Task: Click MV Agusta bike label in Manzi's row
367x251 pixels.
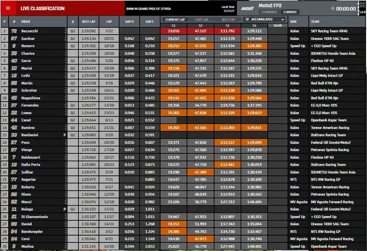Action: click(x=299, y=202)
